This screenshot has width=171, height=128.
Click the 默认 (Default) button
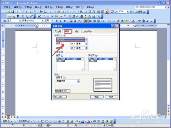[x=60, y=97]
